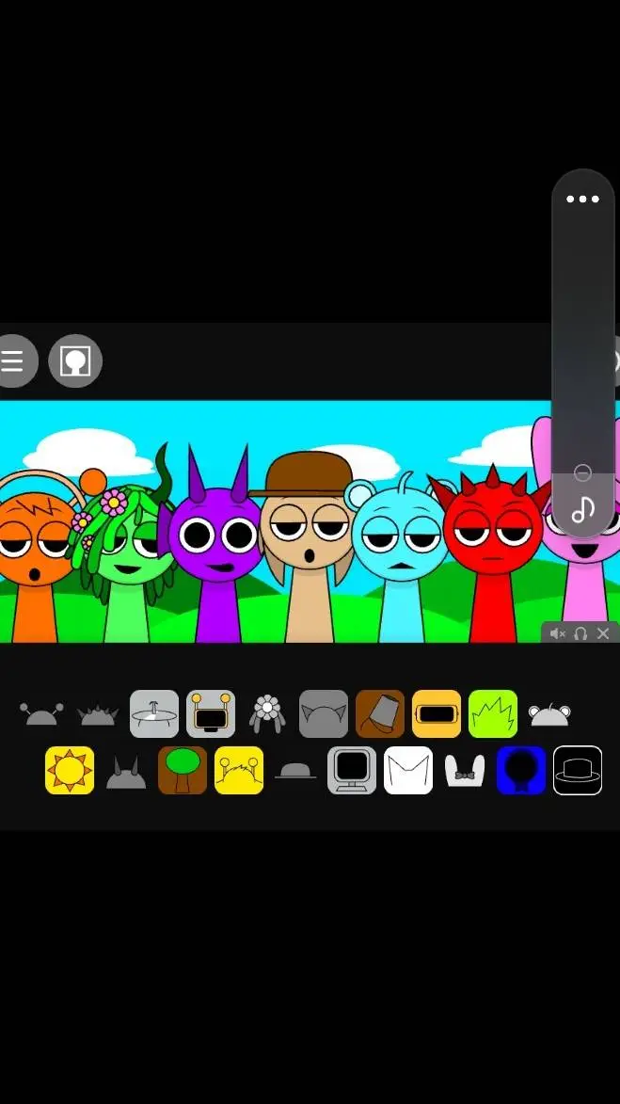Image resolution: width=620 pixels, height=1104 pixels.
Task: Select the brown tilted bucket icon
Action: pos(380,713)
